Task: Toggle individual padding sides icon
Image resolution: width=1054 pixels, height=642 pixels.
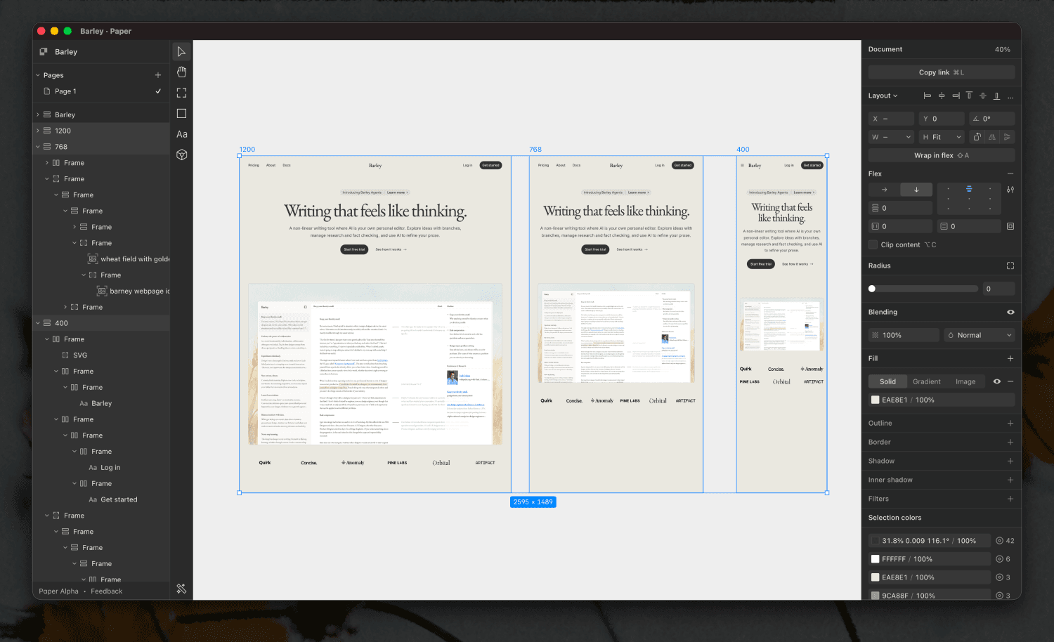Action: (x=1010, y=226)
